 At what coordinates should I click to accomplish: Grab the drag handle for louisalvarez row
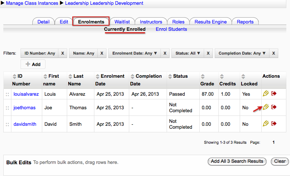(x=7, y=94)
